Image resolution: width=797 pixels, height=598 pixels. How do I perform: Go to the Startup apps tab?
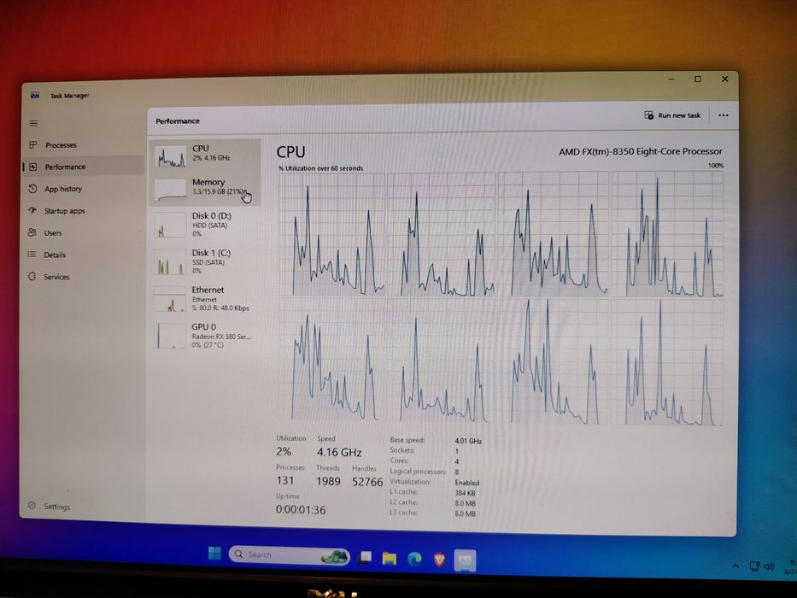tap(84, 210)
